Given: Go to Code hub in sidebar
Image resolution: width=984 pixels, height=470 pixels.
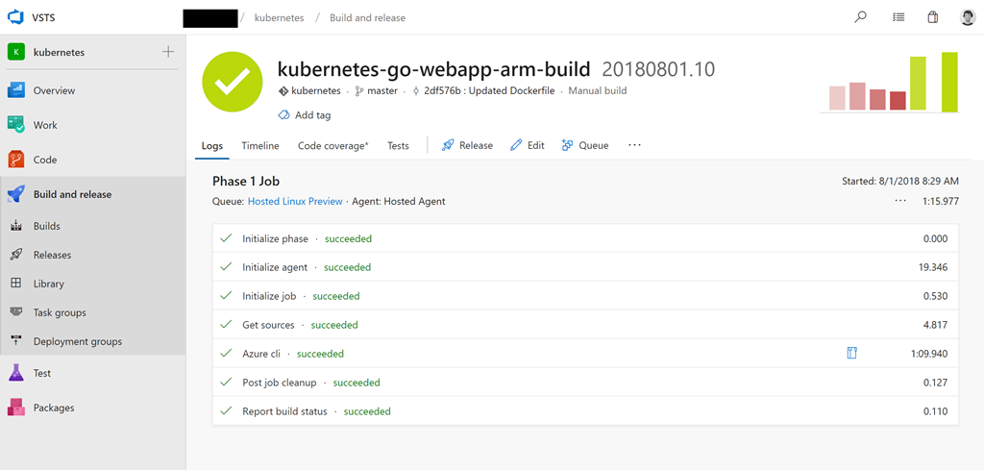Looking at the screenshot, I should coord(45,160).
